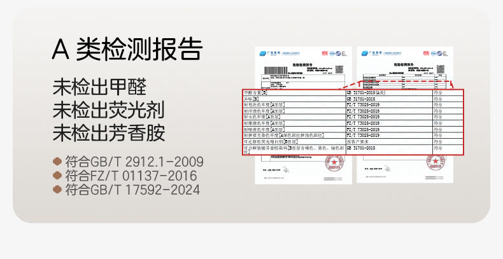This screenshot has width=503, height=259.
Task: Click '符合' result in 荧光增白剂 row
Action: (438, 142)
